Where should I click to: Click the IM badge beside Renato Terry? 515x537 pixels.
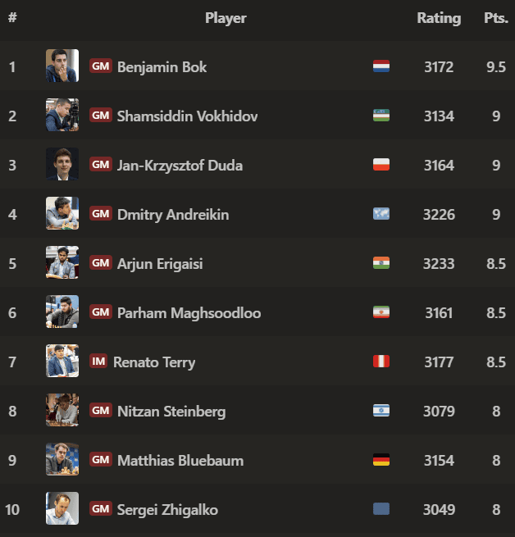98,362
